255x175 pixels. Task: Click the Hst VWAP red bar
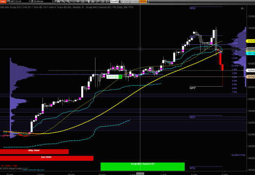47,158
